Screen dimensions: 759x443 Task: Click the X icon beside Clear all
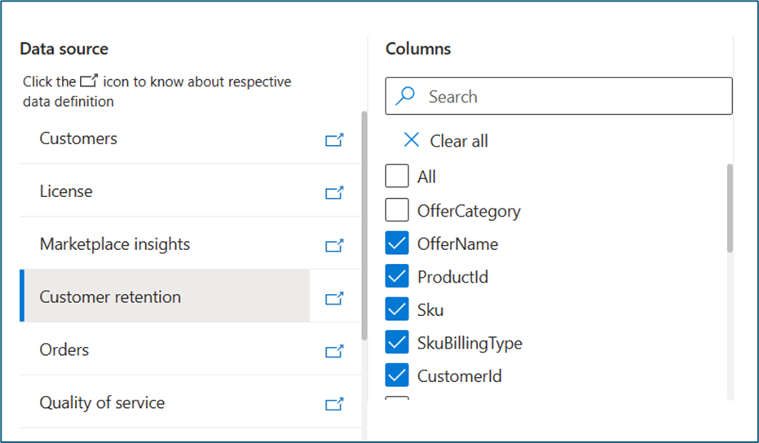412,140
